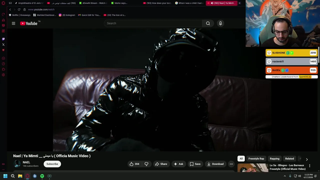Click in the YouTube search field
Viewport: 320px width, 180px height.
[x=153, y=23]
